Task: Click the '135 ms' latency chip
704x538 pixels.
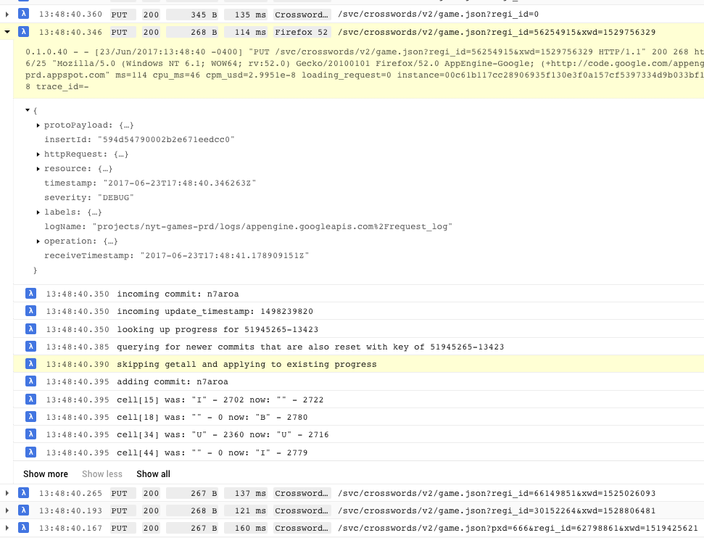Action: point(246,15)
